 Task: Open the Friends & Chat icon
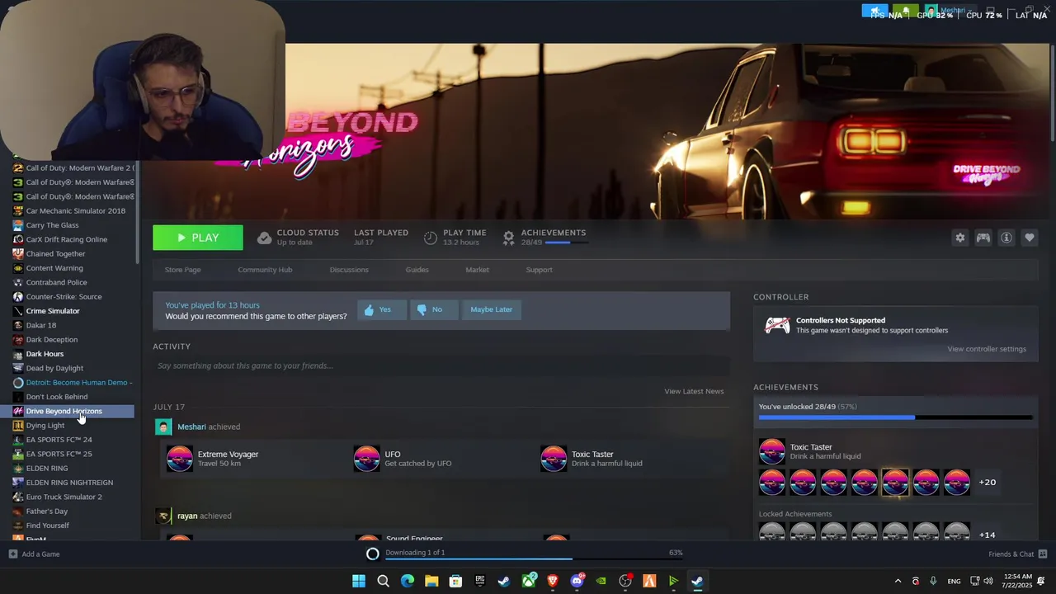pos(1043,554)
